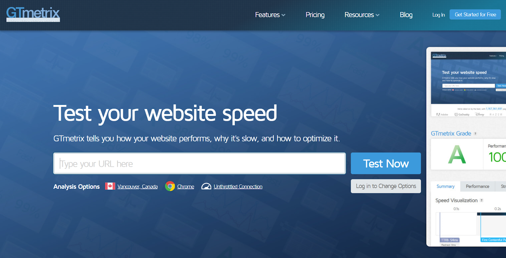Click the tagline about how your website performs
The width and height of the screenshot is (506, 258).
[197, 139]
